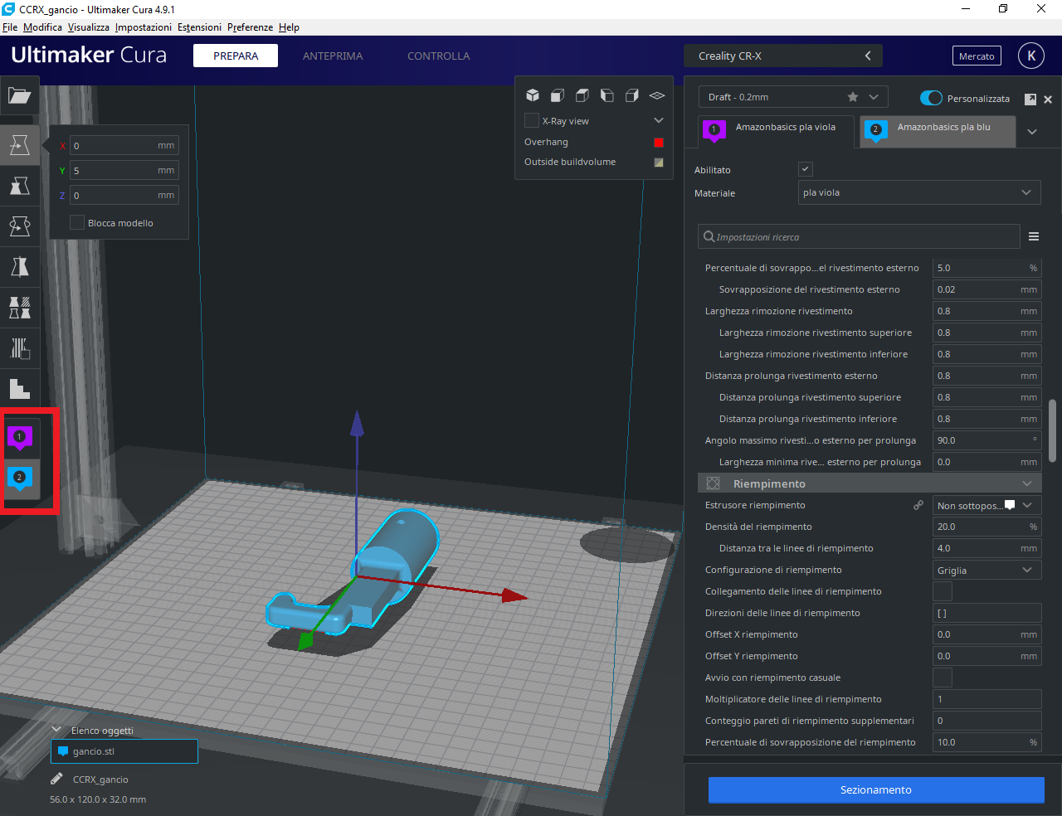Select the Rotate tool in left toolbar

[x=19, y=226]
